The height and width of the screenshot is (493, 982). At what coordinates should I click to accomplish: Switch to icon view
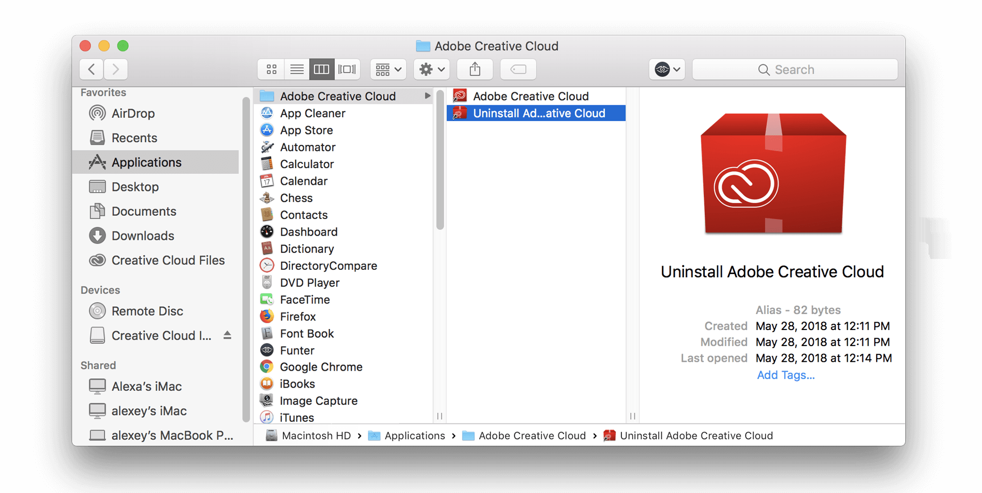(271, 69)
